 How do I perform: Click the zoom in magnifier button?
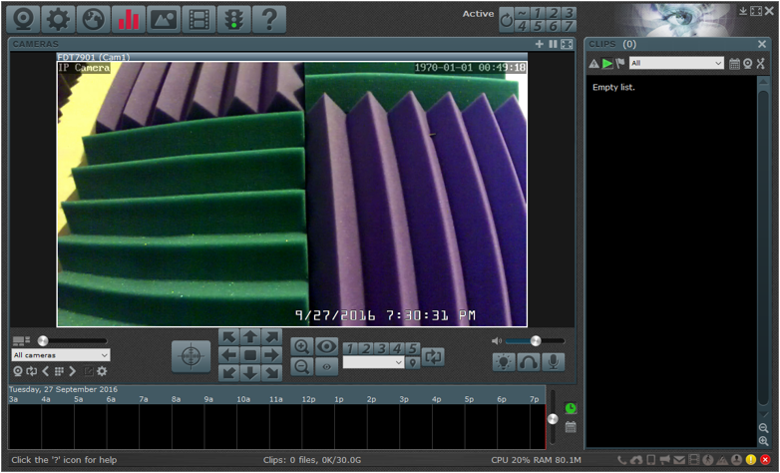(302, 346)
